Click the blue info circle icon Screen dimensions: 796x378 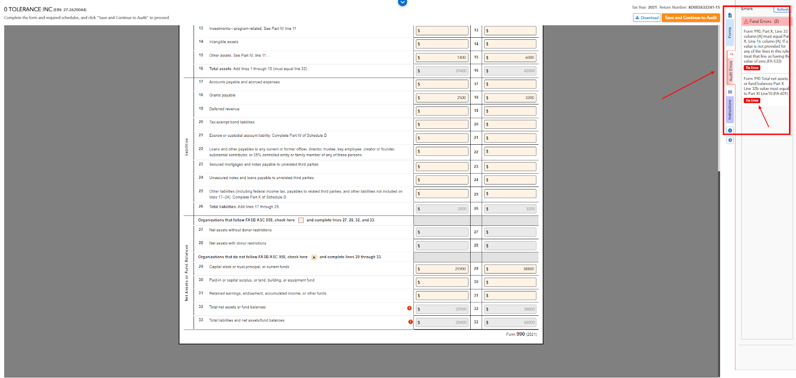pos(730,130)
